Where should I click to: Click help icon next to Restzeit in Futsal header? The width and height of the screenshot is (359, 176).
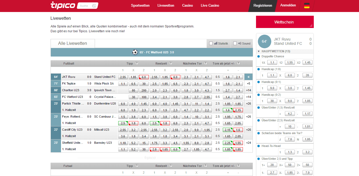click(x=171, y=166)
